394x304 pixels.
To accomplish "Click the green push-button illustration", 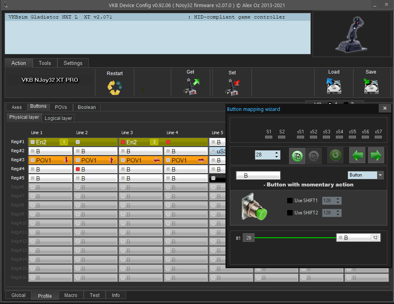I will (x=254, y=207).
